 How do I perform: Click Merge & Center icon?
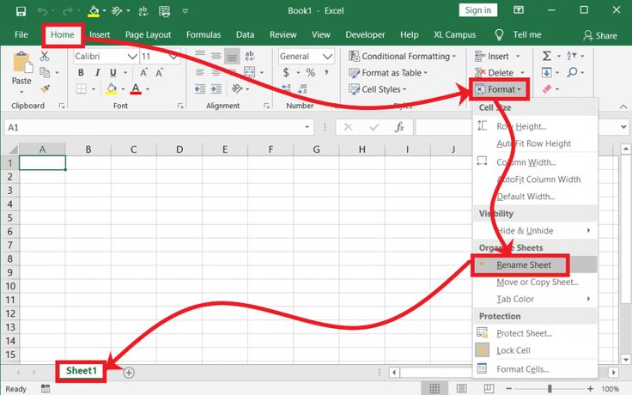250,72
